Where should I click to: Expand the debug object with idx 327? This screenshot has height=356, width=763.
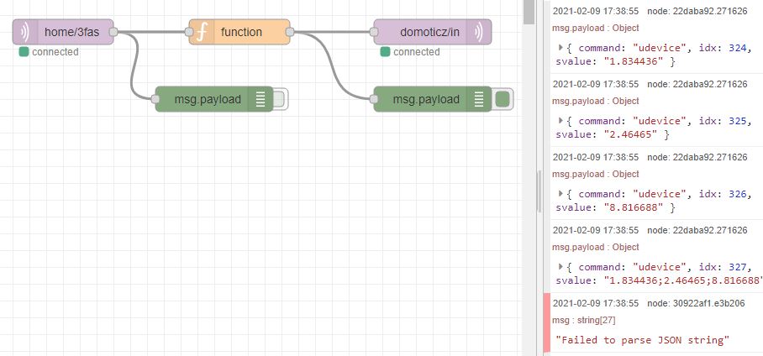tap(560, 266)
